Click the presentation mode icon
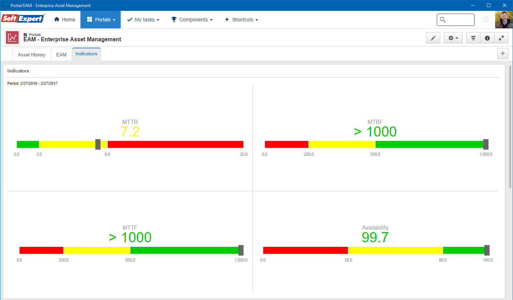 point(473,38)
